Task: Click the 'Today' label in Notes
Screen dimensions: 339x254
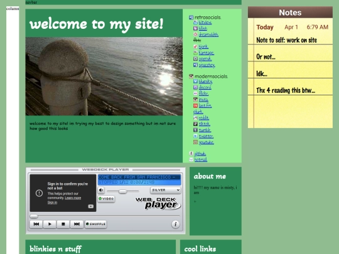Action: coord(265,27)
